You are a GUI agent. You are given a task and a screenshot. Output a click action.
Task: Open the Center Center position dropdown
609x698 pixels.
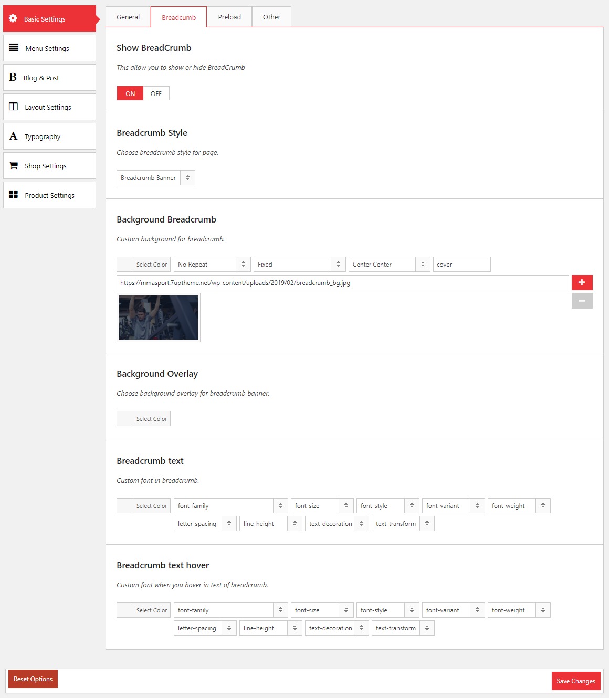390,264
